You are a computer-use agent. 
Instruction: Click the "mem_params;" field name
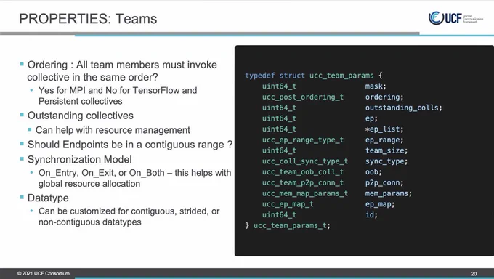pyautogui.click(x=389, y=193)
